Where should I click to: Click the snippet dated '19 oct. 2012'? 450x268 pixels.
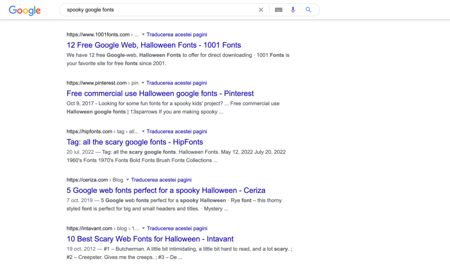point(179,253)
